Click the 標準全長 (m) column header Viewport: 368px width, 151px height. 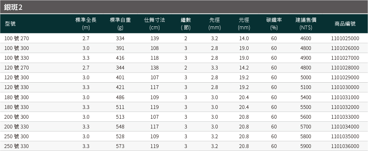click(x=86, y=24)
